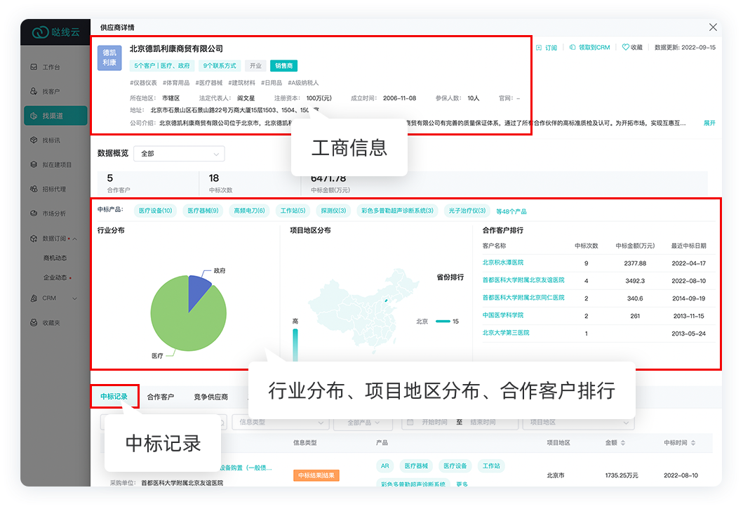Screen dimensions: 743x509
Task: Click the 找客户 person icon
Action: pyautogui.click(x=34, y=91)
